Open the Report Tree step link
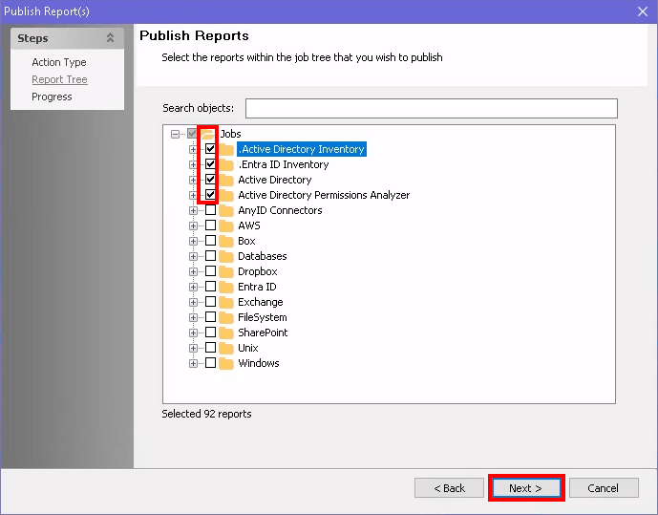 (x=59, y=79)
